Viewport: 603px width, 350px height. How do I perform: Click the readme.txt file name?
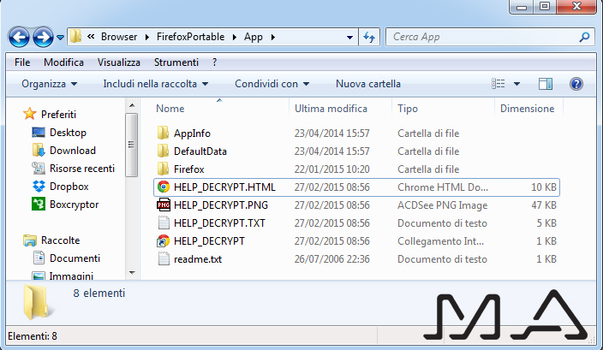click(198, 259)
